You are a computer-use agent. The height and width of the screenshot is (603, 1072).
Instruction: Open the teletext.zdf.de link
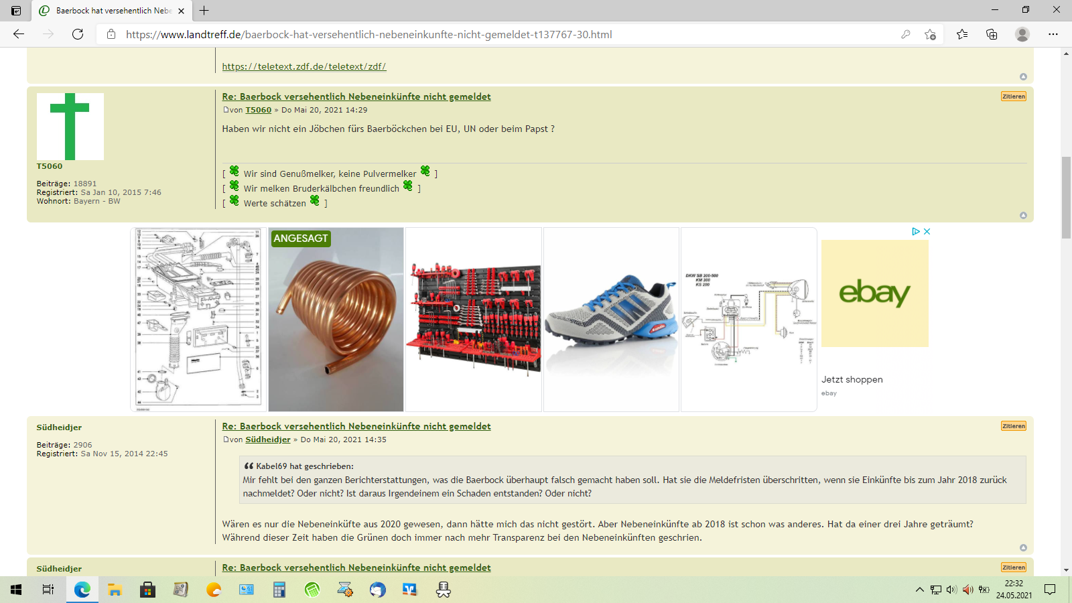304,66
